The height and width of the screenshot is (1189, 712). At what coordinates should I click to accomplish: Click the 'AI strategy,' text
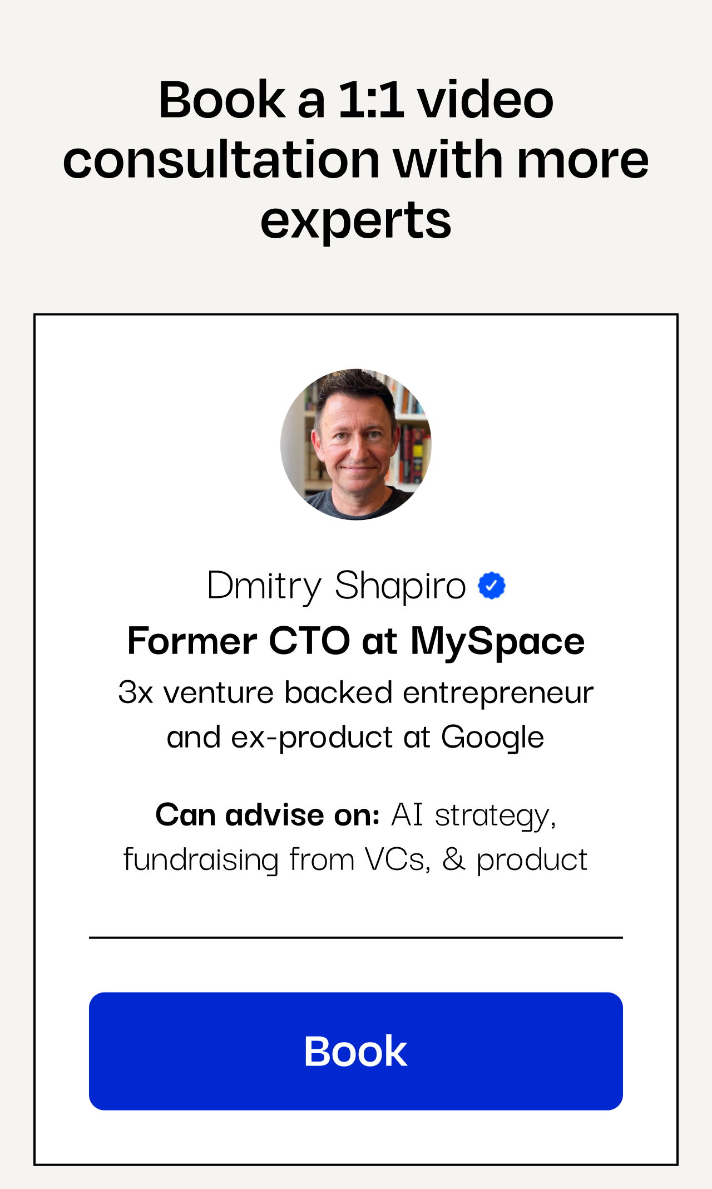pyautogui.click(x=474, y=816)
